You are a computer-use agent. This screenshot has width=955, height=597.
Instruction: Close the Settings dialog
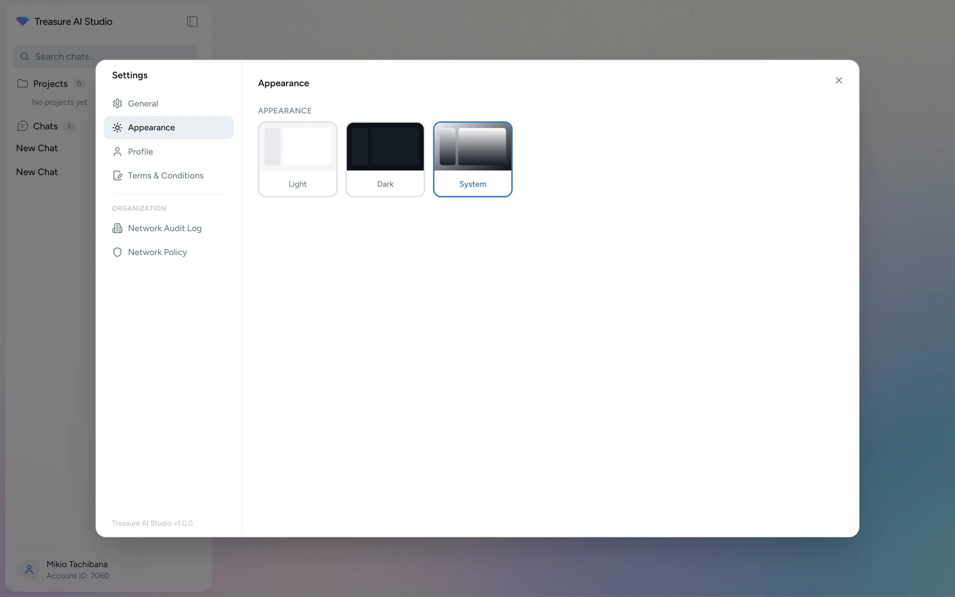(839, 80)
